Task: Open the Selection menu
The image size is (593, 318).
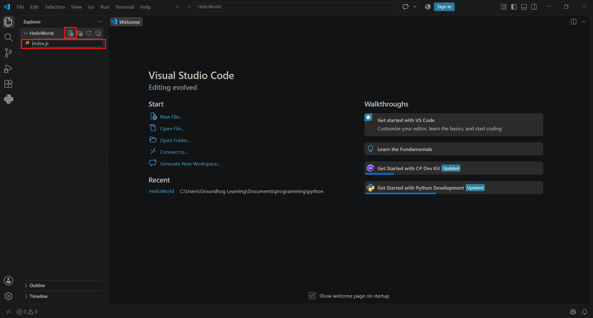Action: [55, 7]
